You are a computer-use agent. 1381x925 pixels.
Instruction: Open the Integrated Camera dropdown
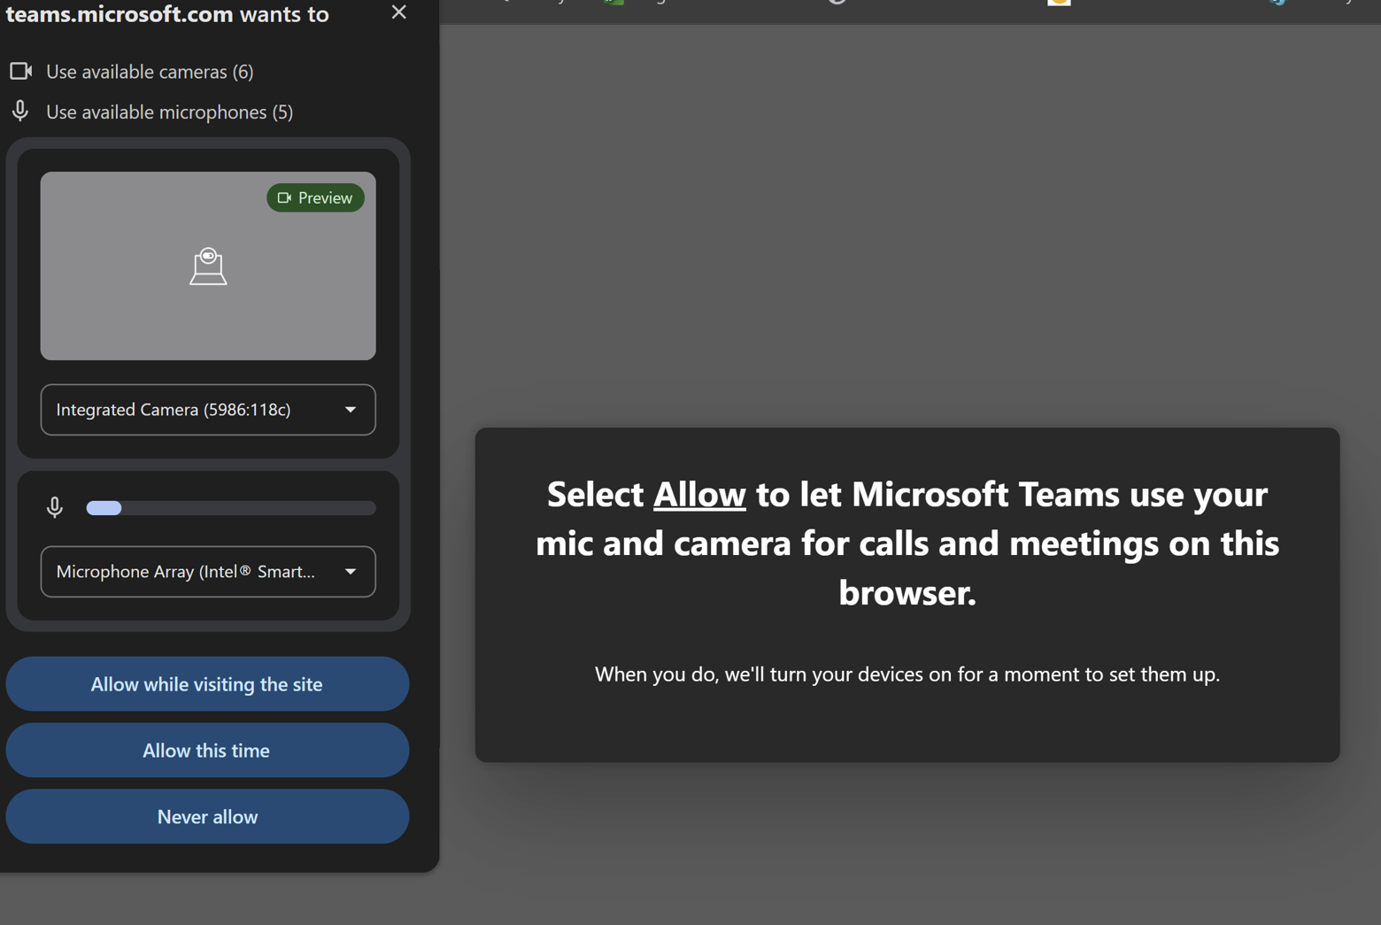click(208, 409)
